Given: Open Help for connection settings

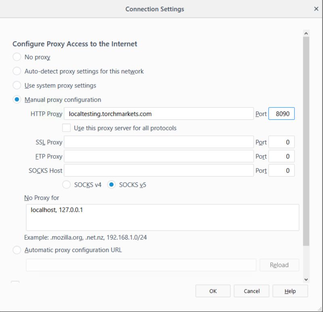Looking at the screenshot, I should click(290, 291).
